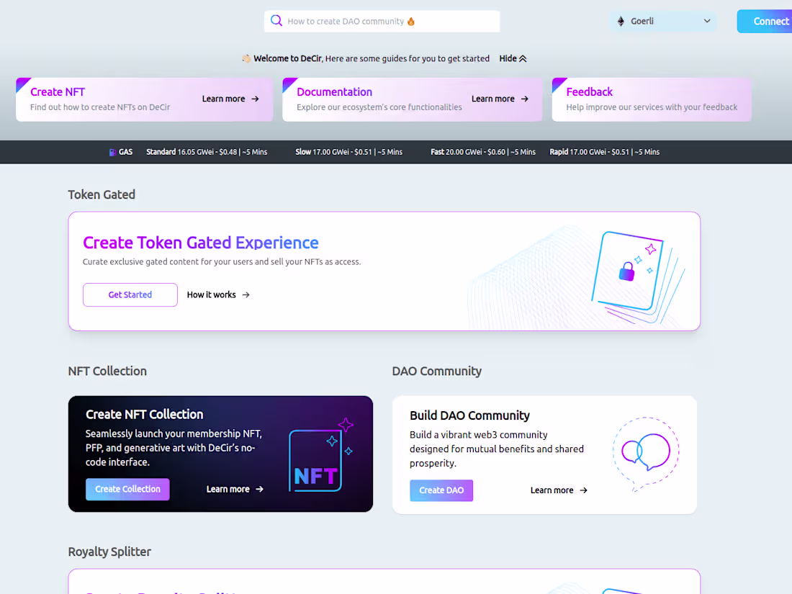The height and width of the screenshot is (594, 792).
Task: Click the Ethereum icon beside Goerli
Action: coord(621,21)
